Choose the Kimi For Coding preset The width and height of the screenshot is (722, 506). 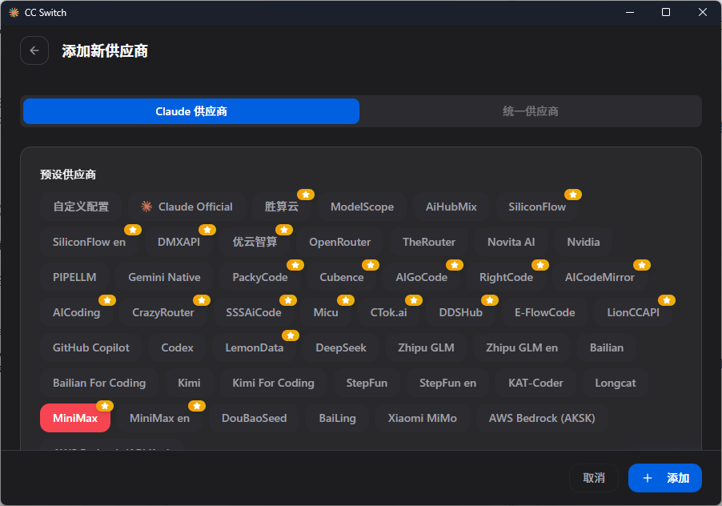pyautogui.click(x=273, y=383)
